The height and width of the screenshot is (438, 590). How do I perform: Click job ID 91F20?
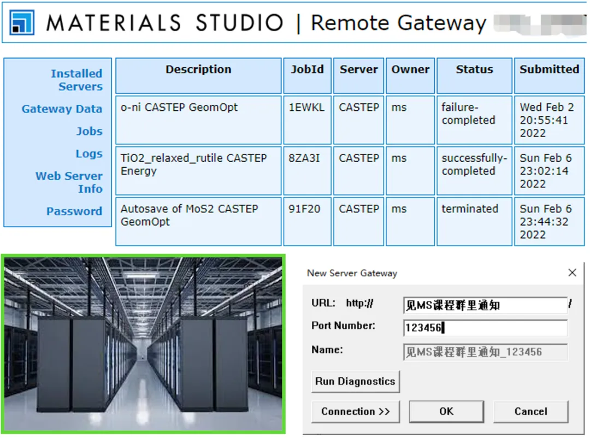[307, 222]
